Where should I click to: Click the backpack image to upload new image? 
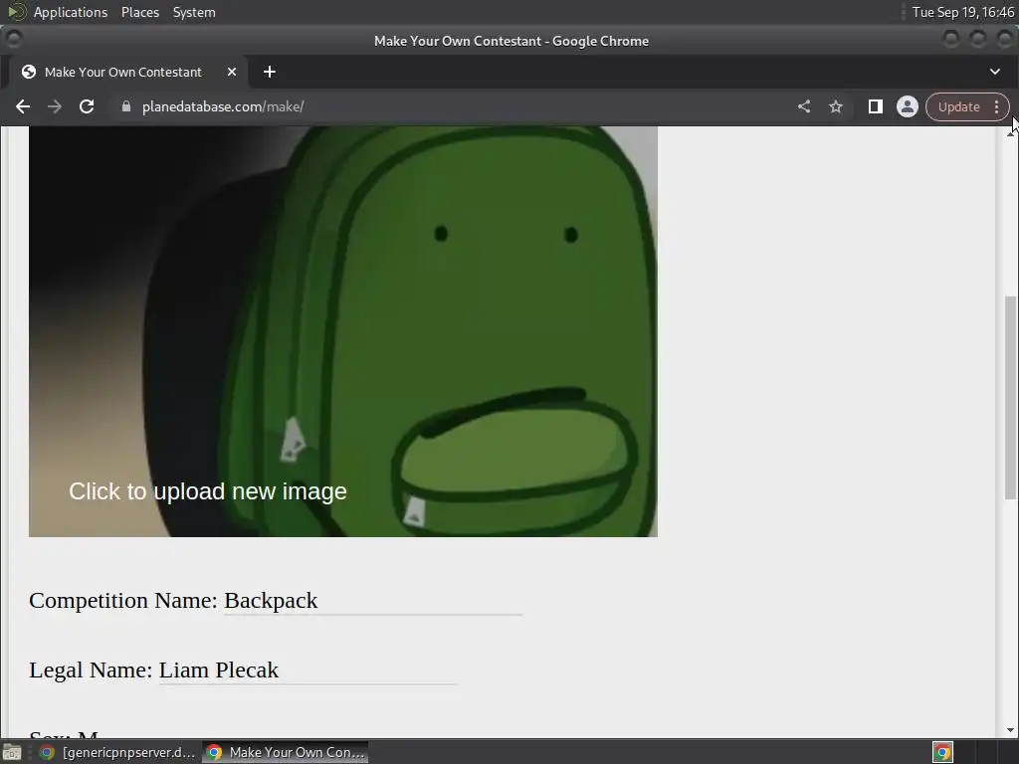[x=343, y=331]
